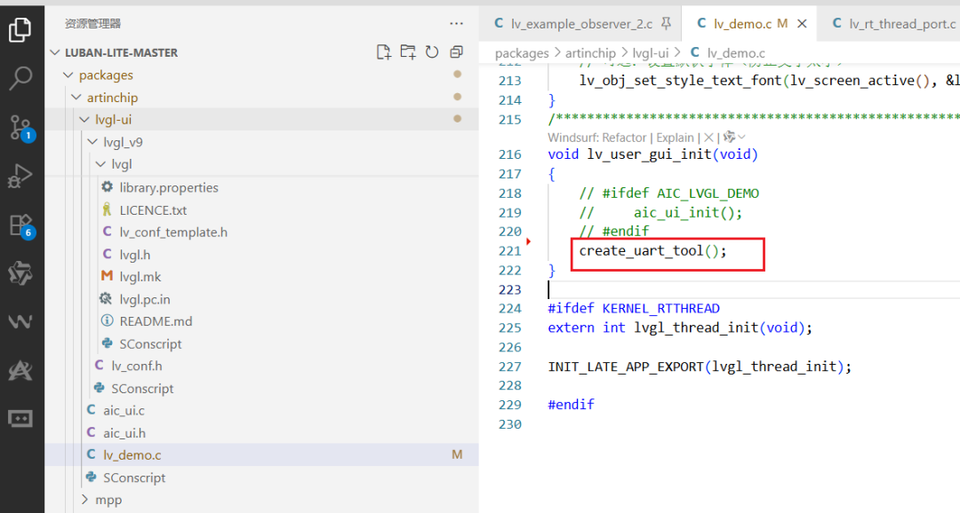Click line number 223 in the gutter
Image resolution: width=960 pixels, height=513 pixels.
[510, 290]
